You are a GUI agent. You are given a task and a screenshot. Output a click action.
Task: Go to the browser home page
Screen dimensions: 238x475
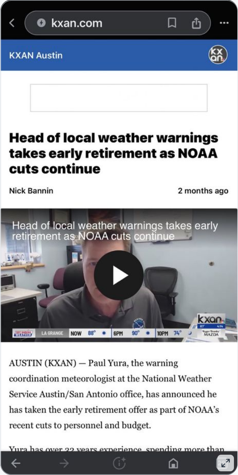(x=173, y=463)
